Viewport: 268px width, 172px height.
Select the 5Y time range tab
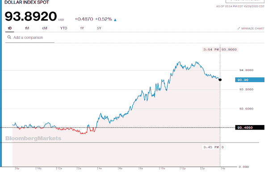point(99,28)
